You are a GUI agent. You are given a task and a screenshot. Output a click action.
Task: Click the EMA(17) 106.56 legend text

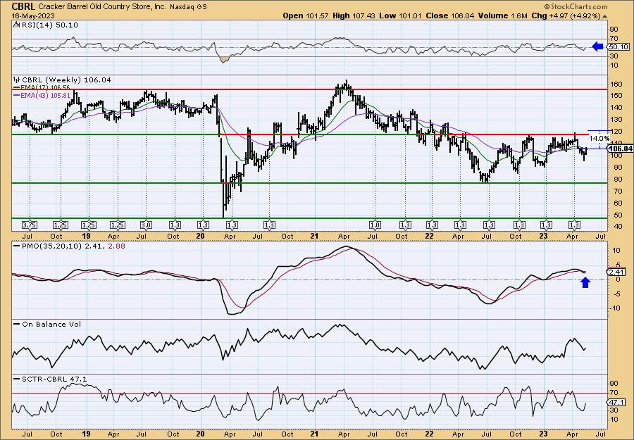pyautogui.click(x=46, y=87)
